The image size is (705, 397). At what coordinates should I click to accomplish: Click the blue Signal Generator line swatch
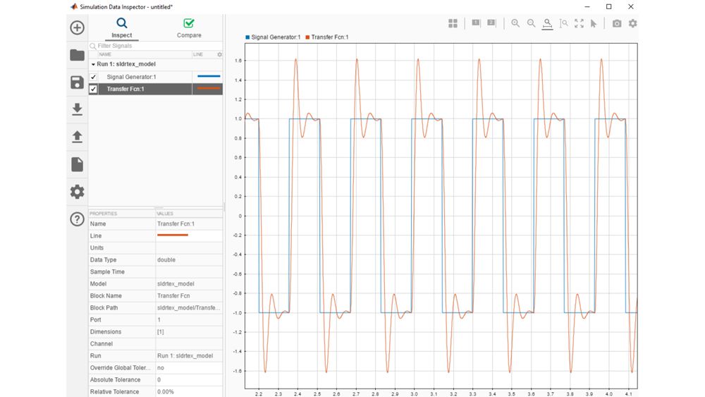click(x=209, y=76)
